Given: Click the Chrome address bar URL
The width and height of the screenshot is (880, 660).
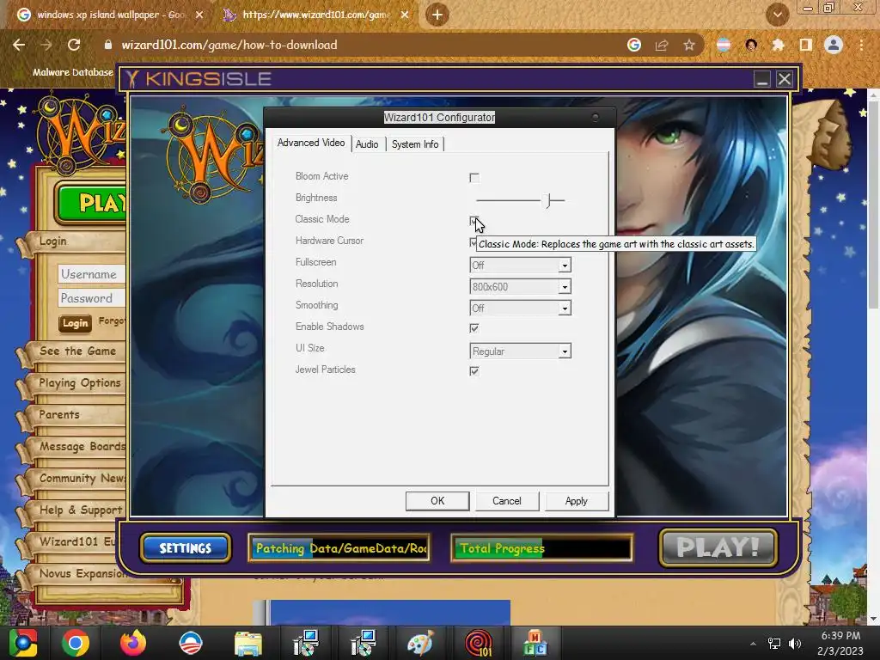Looking at the screenshot, I should [x=229, y=45].
